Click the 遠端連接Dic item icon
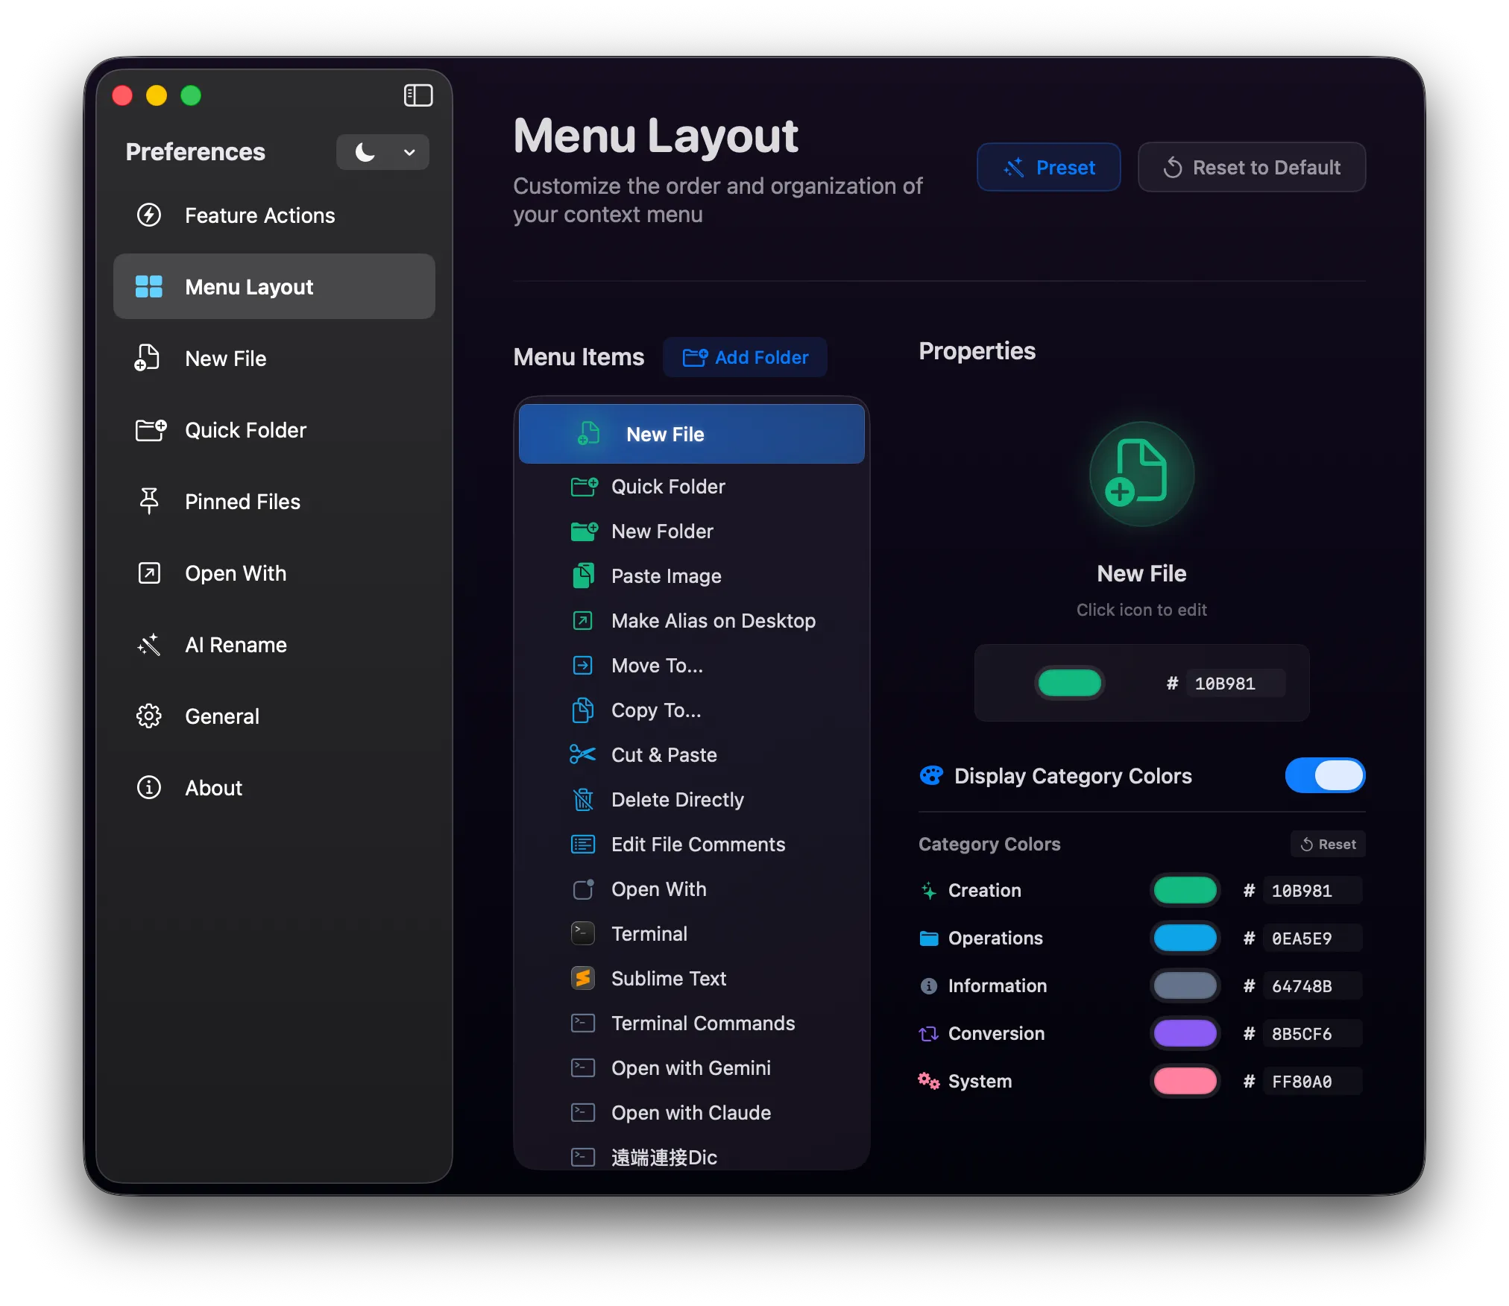Screen dimensions: 1509x1306 click(582, 1157)
